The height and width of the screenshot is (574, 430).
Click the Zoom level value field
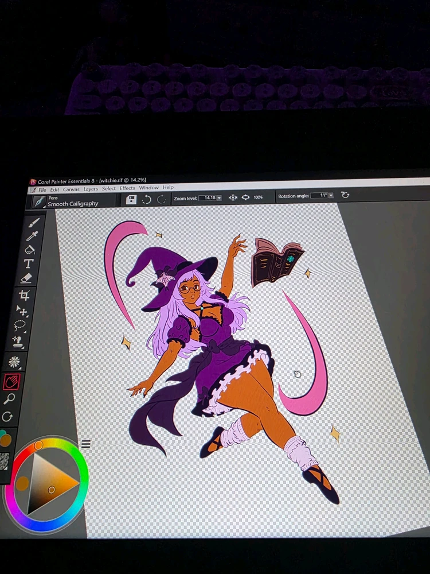(x=209, y=198)
